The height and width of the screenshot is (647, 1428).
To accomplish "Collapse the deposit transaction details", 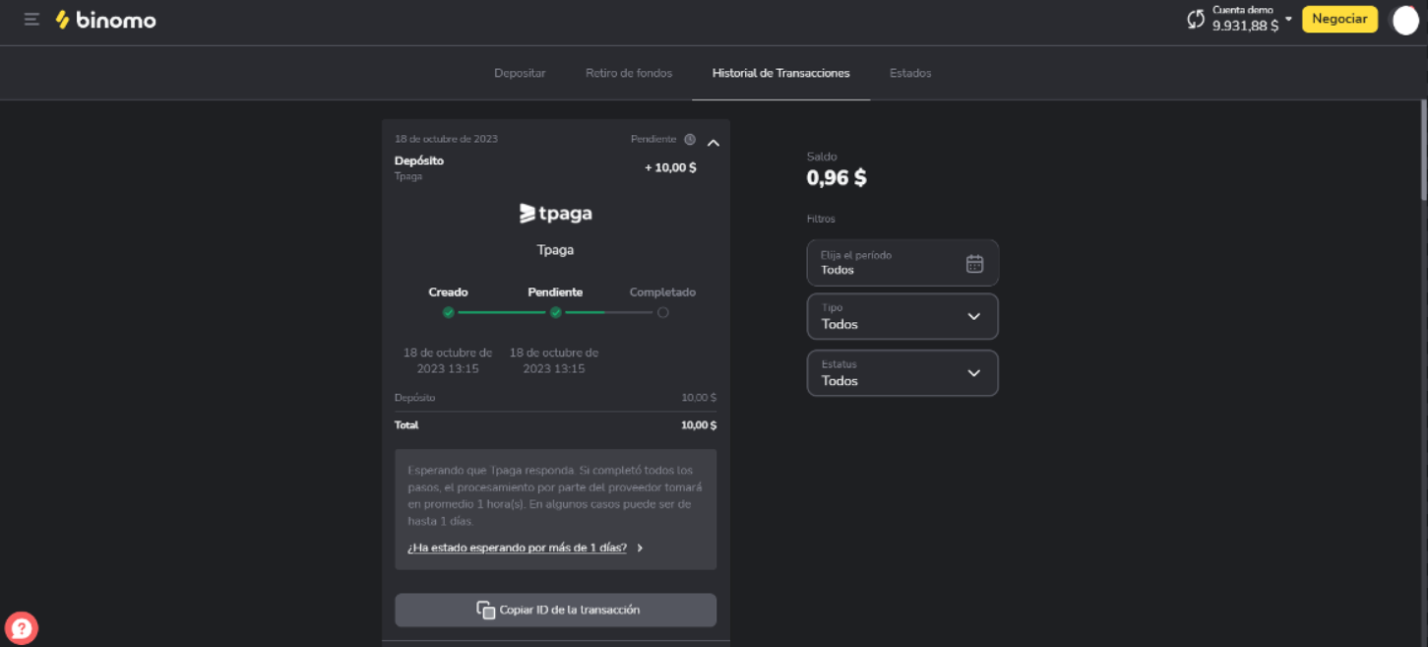I will click(x=714, y=143).
